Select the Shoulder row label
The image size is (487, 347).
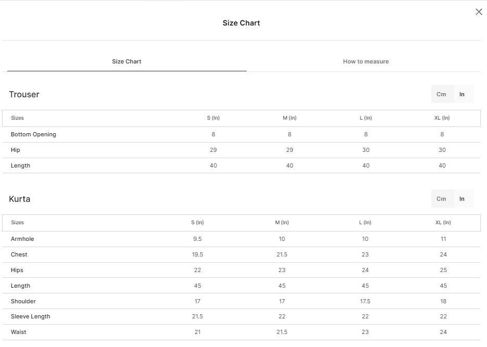tap(23, 301)
